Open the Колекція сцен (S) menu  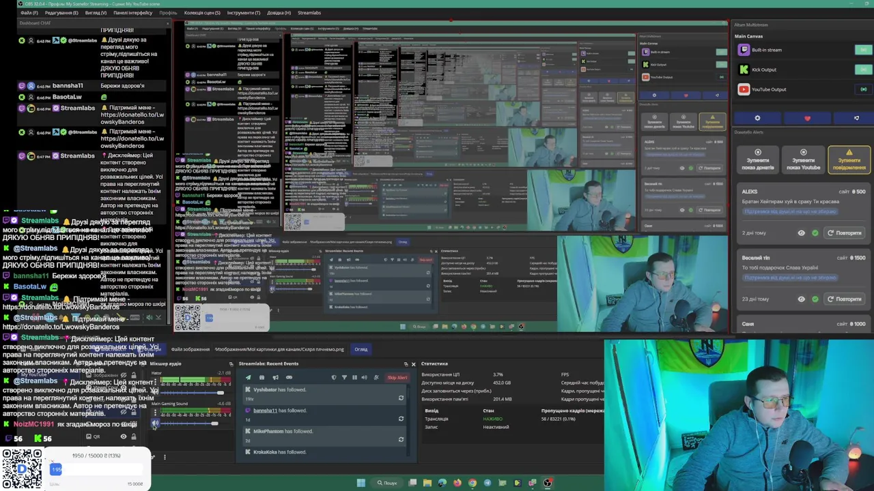coord(202,13)
